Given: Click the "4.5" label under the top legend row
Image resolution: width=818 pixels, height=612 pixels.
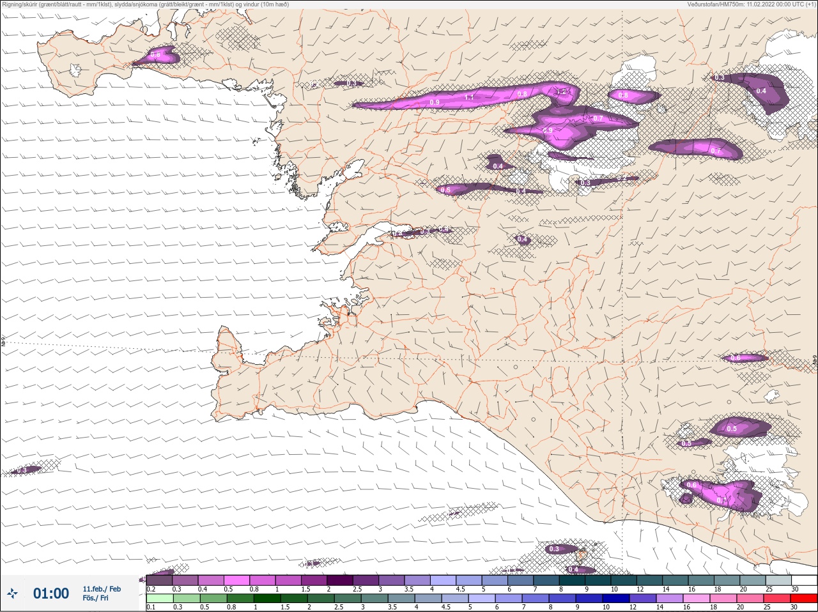Looking at the screenshot, I should coord(460,589).
